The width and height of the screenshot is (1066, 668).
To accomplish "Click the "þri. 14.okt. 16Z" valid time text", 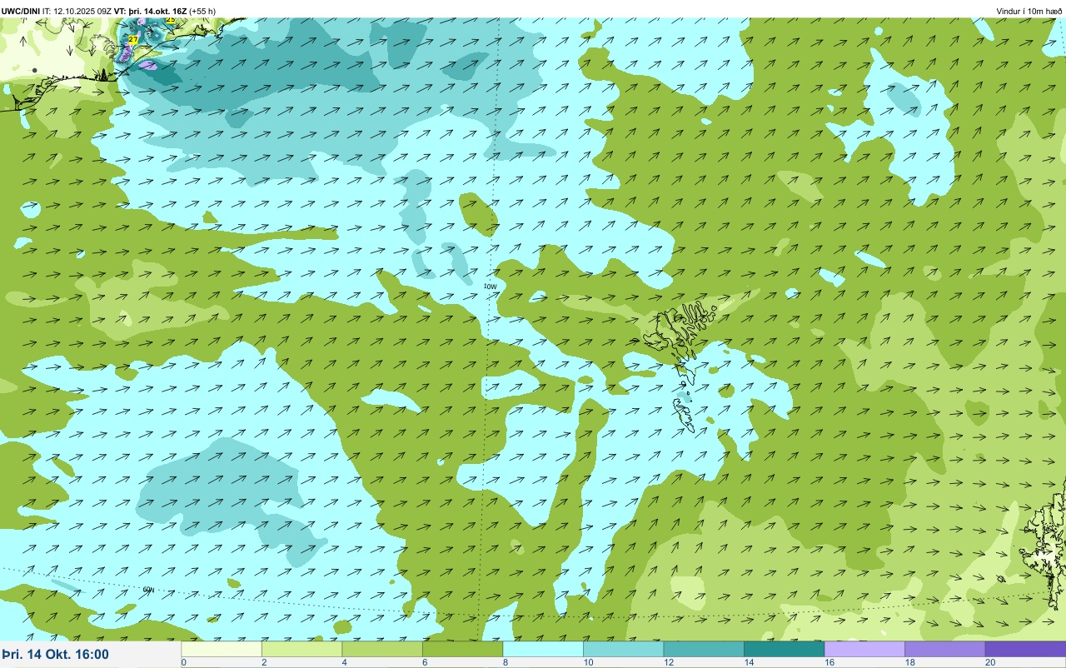I will coord(157,11).
